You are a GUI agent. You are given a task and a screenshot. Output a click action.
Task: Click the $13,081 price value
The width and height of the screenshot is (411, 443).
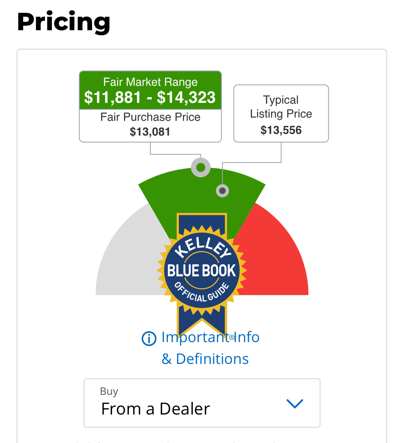(x=150, y=132)
